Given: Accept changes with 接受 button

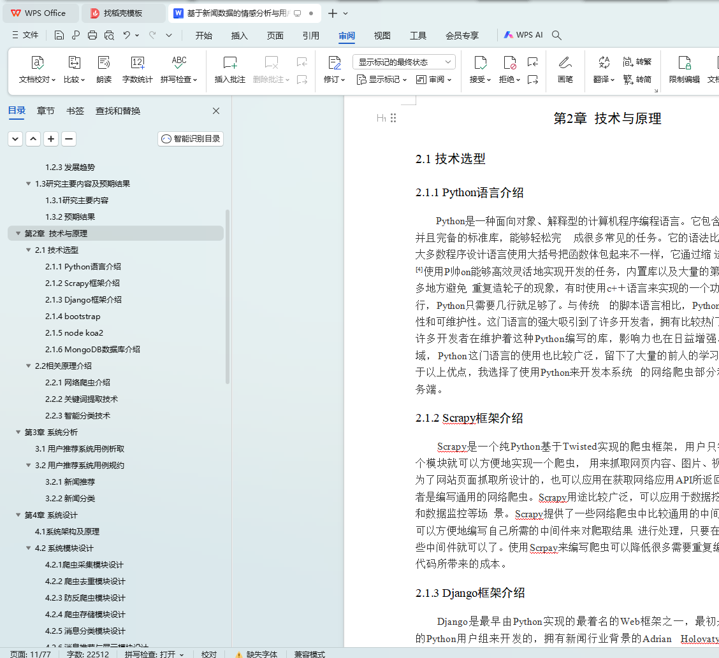Looking at the screenshot, I should coord(480,69).
